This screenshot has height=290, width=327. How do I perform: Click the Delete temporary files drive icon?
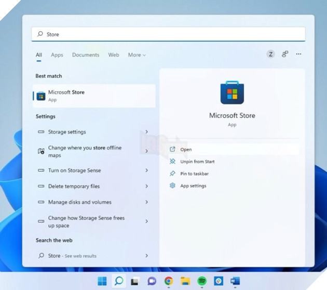pos(41,186)
